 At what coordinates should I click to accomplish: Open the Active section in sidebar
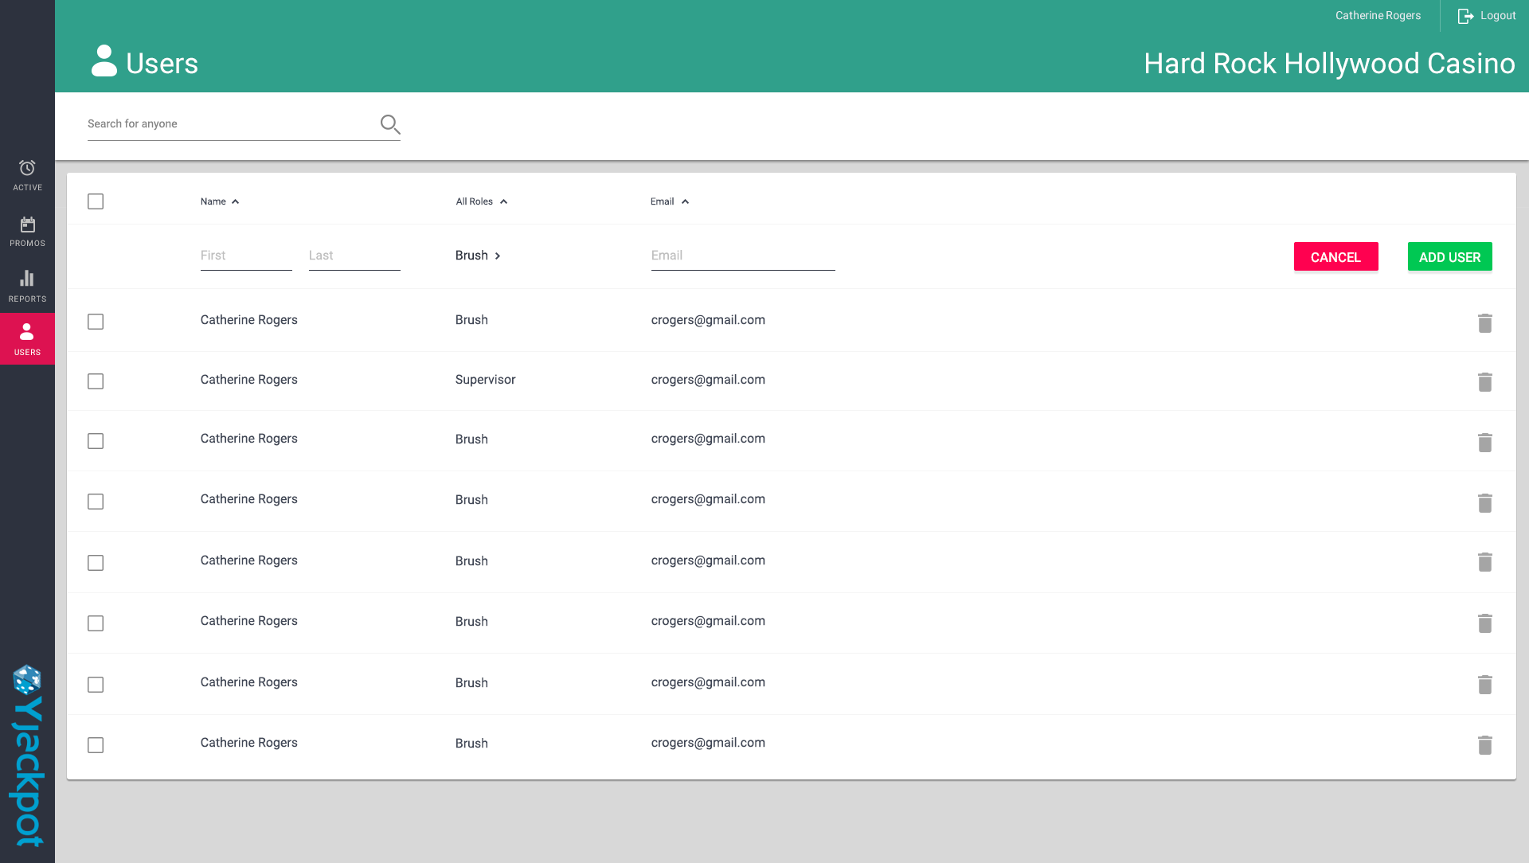point(27,175)
